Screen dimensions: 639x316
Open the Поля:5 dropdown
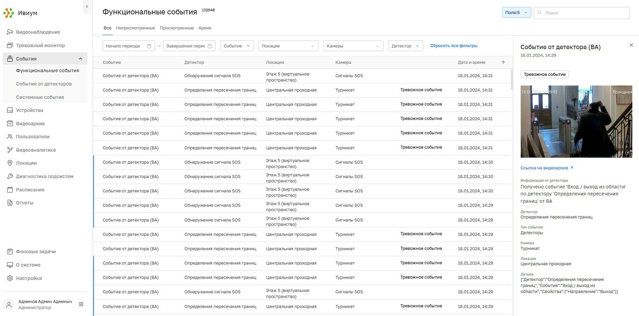[516, 13]
